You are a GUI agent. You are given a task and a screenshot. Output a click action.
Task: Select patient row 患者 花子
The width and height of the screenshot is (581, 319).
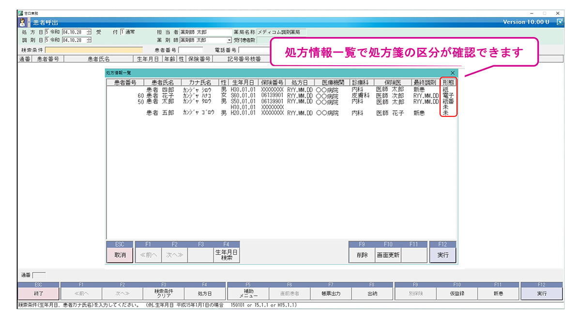coord(160,96)
